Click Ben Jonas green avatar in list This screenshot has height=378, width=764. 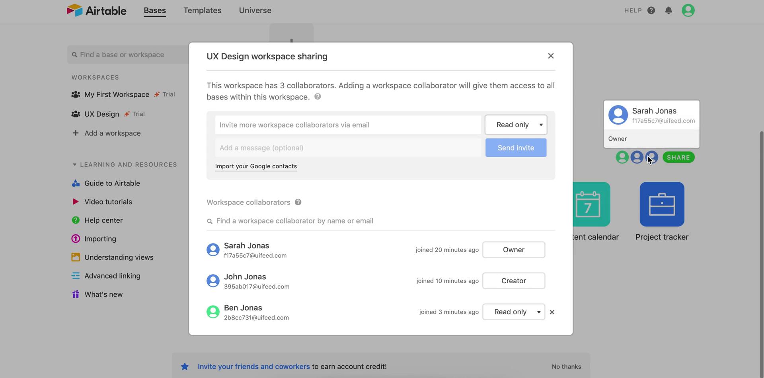click(x=213, y=312)
